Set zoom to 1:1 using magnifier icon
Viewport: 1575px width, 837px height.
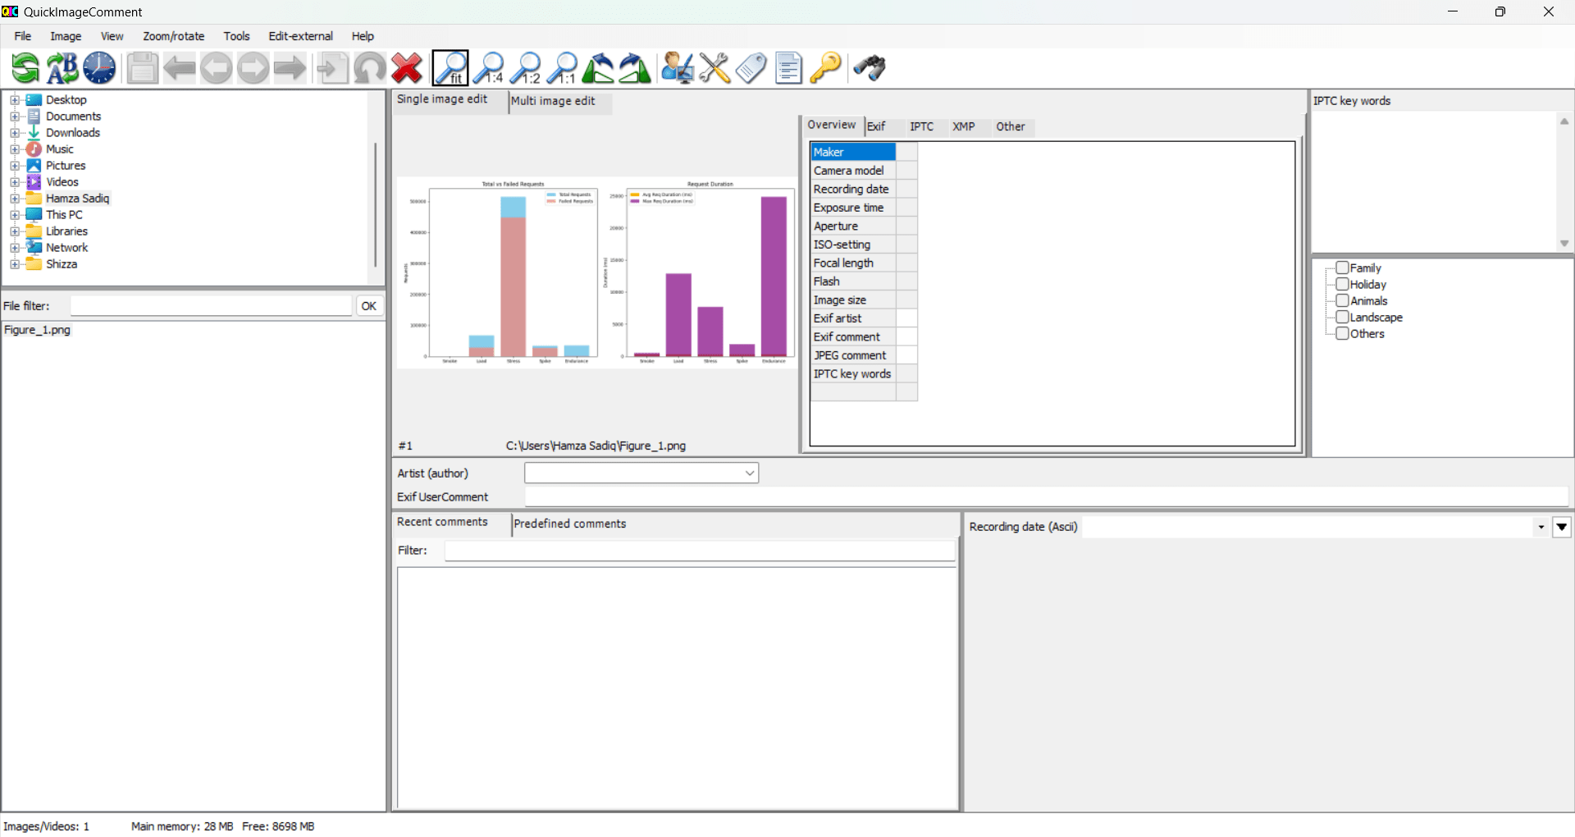pyautogui.click(x=563, y=68)
